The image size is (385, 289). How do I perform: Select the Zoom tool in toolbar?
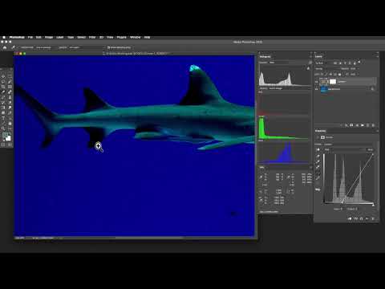click(x=3, y=128)
